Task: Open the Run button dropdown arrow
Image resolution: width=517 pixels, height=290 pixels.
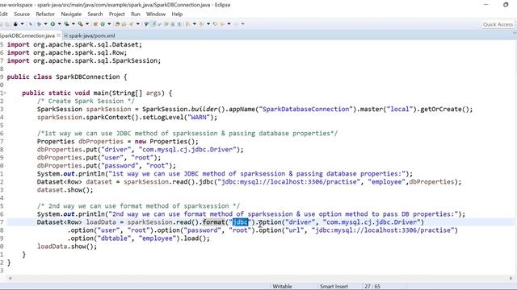Action: 59,23
